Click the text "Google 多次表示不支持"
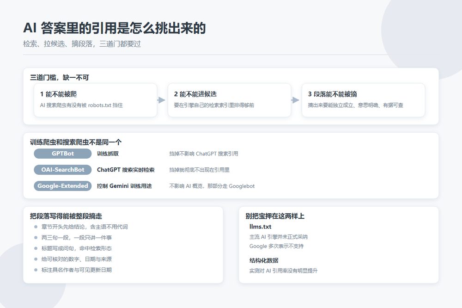This screenshot has height=308, width=462. pyautogui.click(x=276, y=246)
